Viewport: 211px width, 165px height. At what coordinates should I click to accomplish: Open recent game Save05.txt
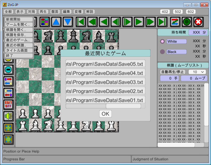point(105,64)
